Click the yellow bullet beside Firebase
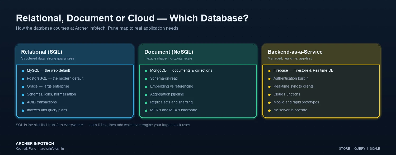 [269, 71]
